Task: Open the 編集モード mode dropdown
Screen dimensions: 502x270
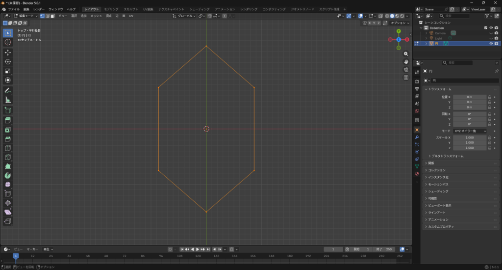Action: coord(25,16)
